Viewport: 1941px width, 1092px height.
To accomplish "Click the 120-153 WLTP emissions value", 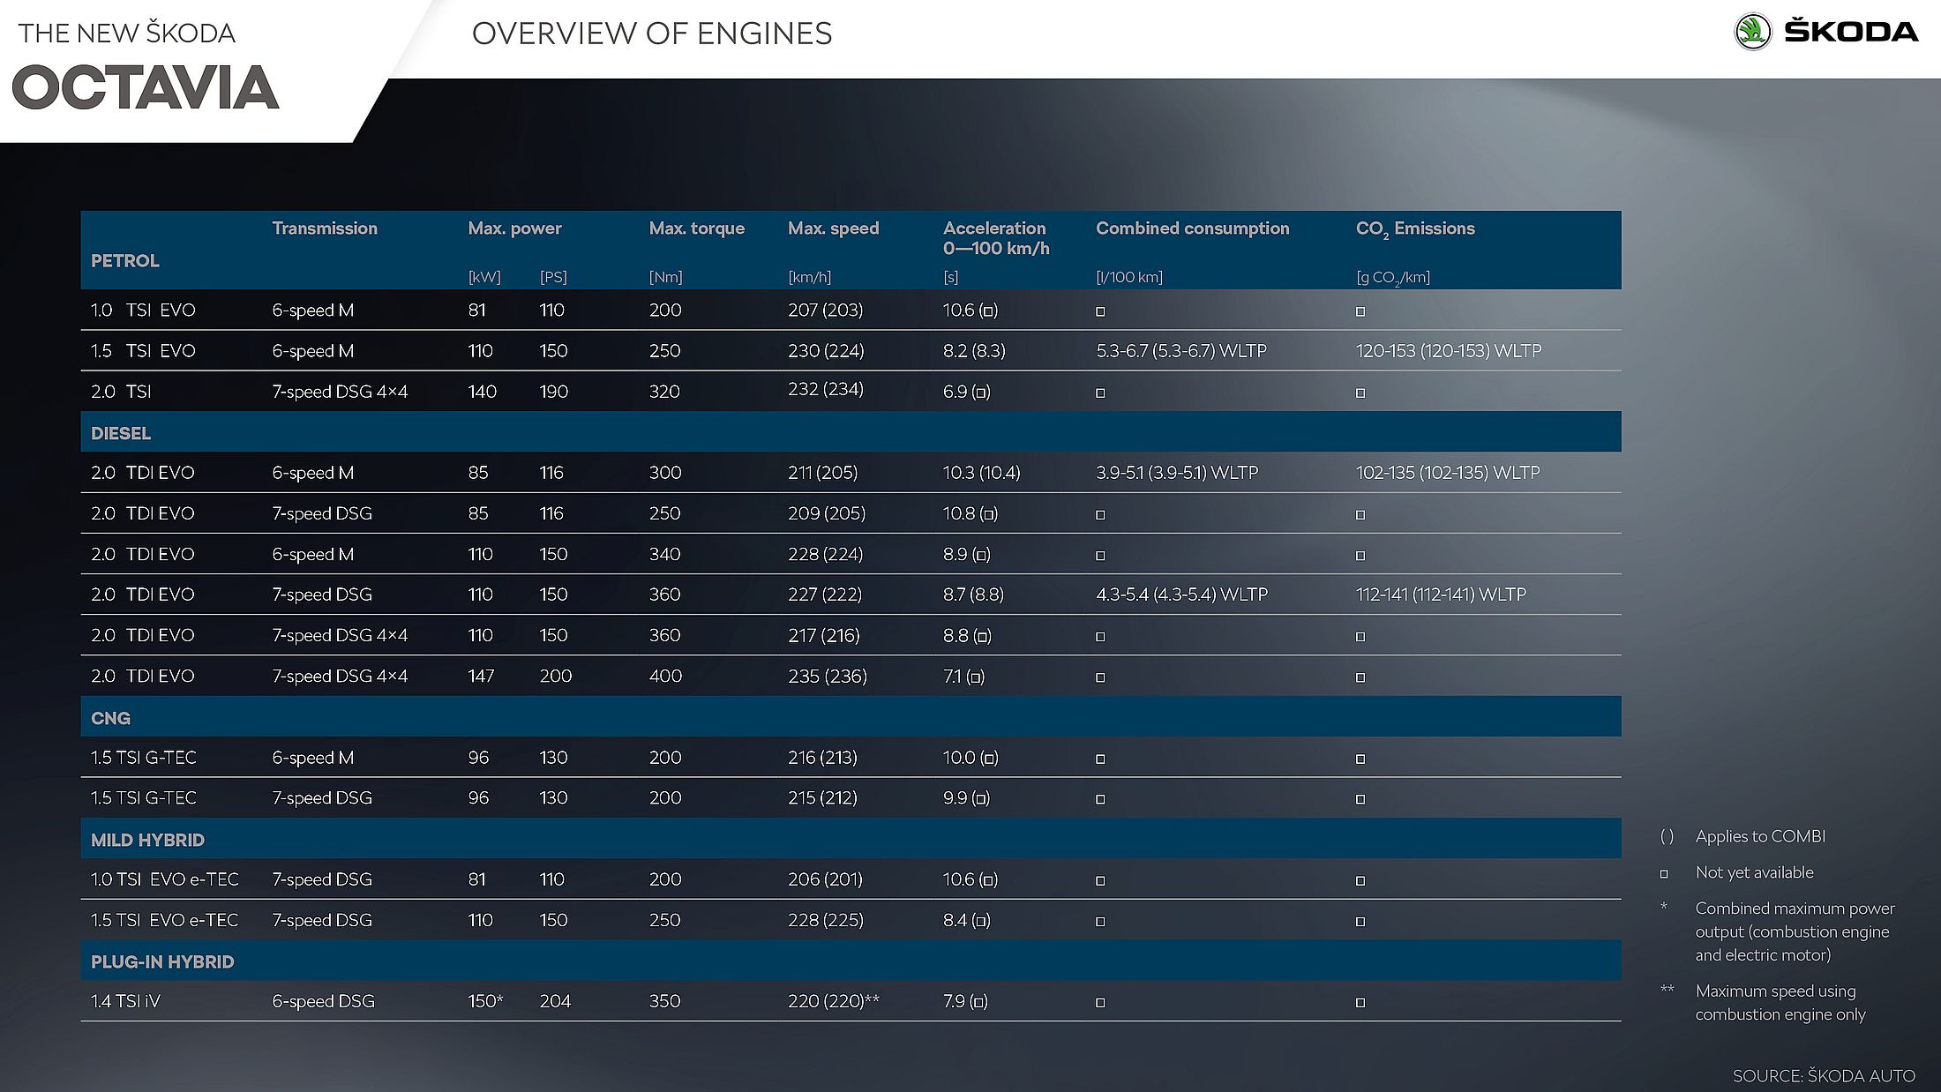I will coord(1448,351).
